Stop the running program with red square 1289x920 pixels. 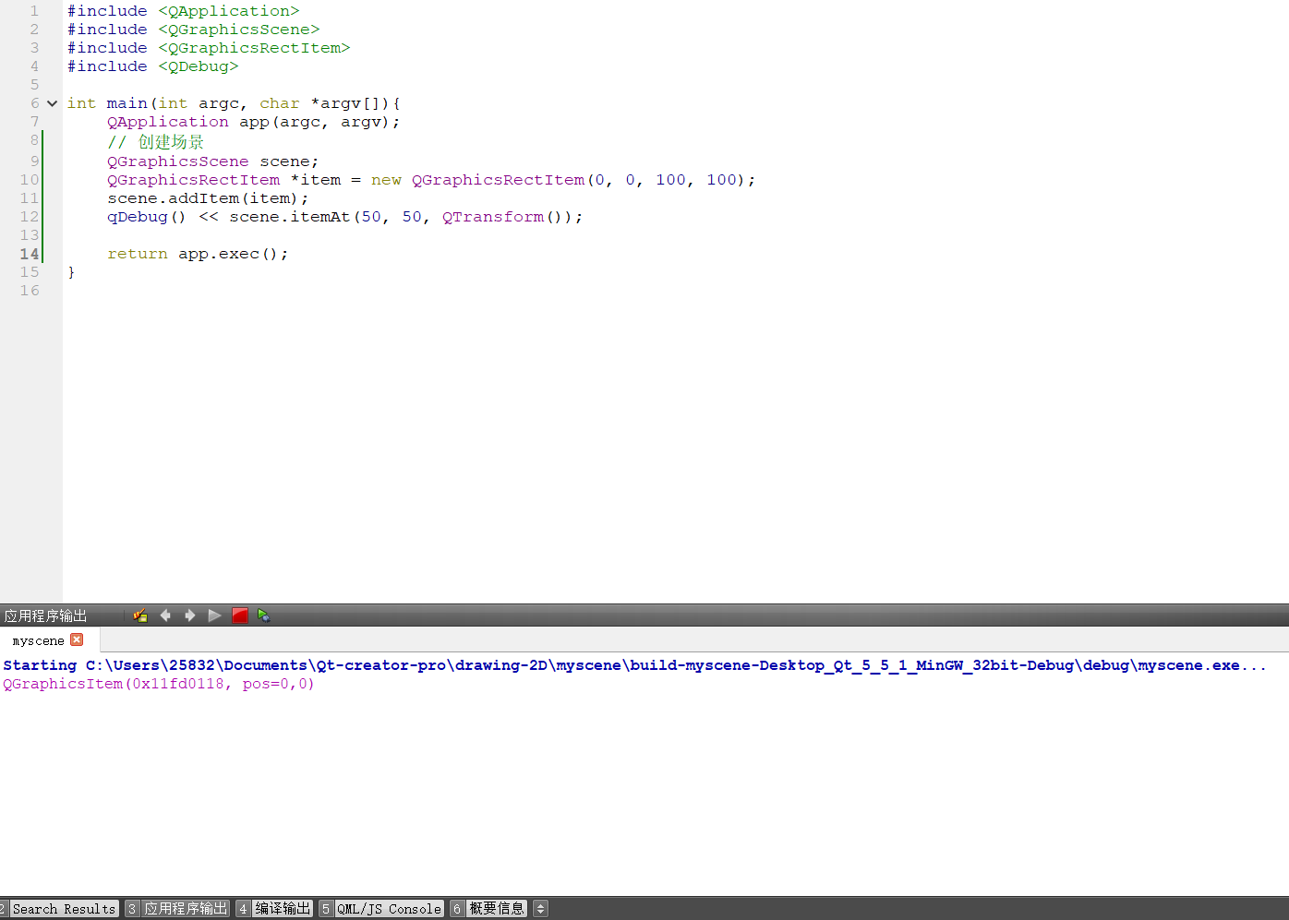(240, 615)
